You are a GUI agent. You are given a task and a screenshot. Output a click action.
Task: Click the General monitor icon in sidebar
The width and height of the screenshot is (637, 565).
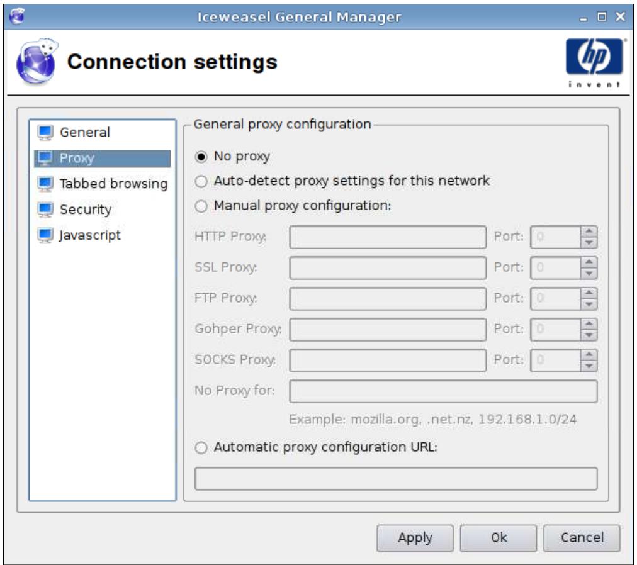(x=45, y=132)
